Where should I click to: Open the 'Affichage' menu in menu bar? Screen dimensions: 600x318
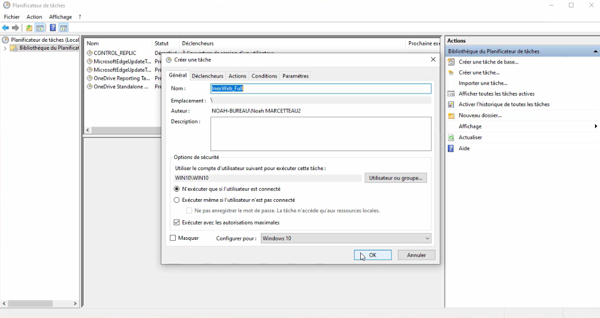60,17
